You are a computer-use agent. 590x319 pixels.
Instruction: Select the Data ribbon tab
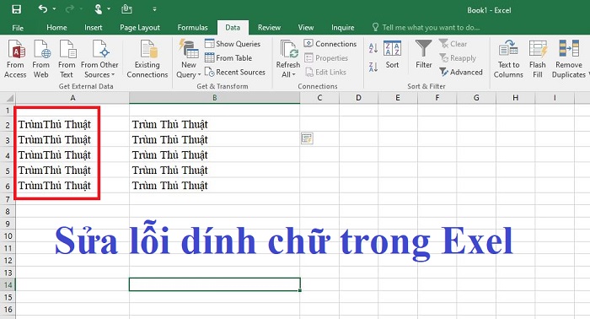point(233,28)
